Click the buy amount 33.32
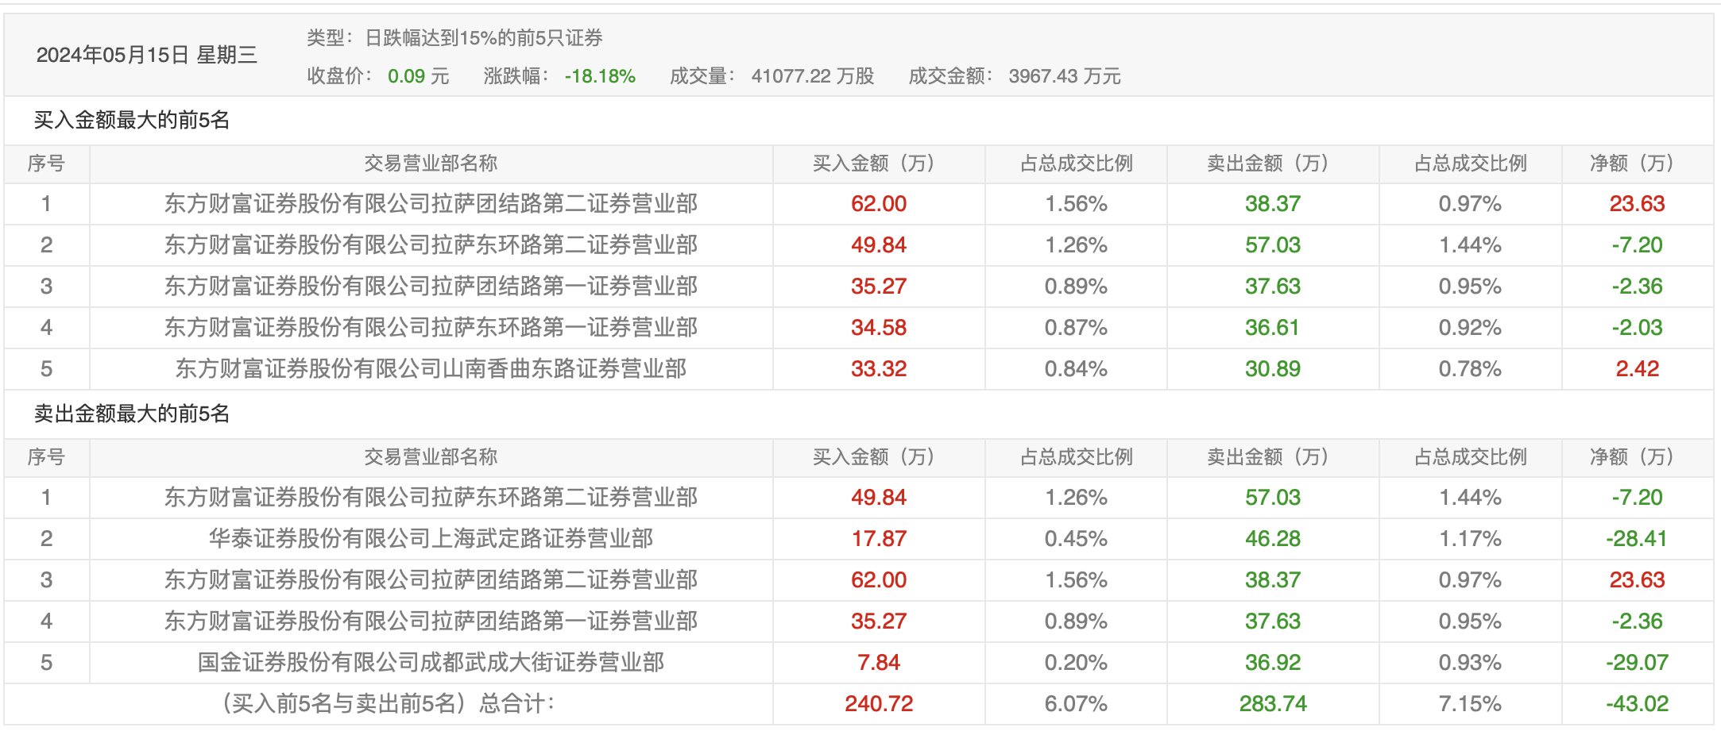The height and width of the screenshot is (735, 1721). [878, 369]
